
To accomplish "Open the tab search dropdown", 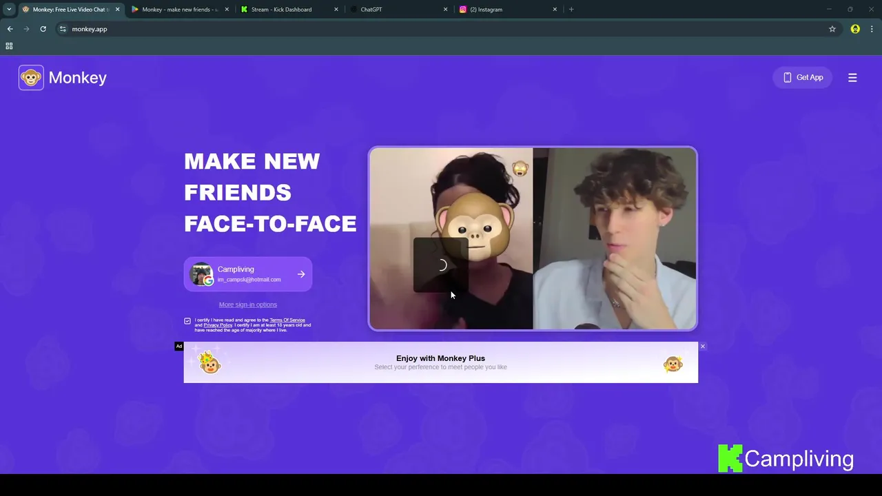I will pos(9,10).
